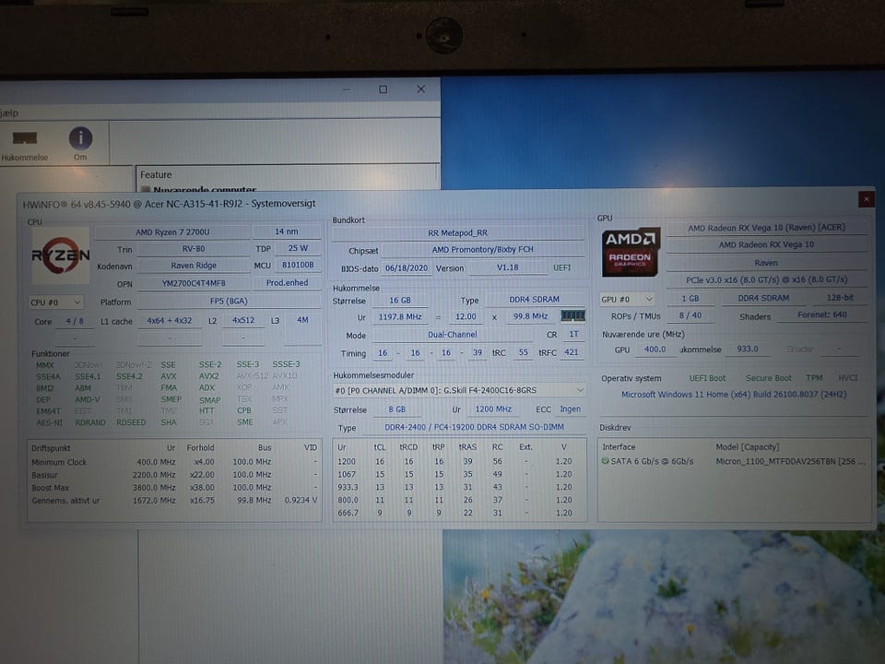Click the 25 W TDP value
This screenshot has height=664, width=885.
[298, 248]
